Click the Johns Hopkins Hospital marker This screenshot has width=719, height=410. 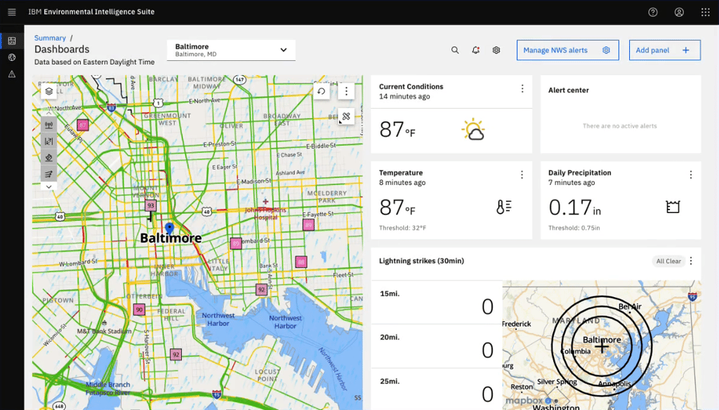click(265, 201)
